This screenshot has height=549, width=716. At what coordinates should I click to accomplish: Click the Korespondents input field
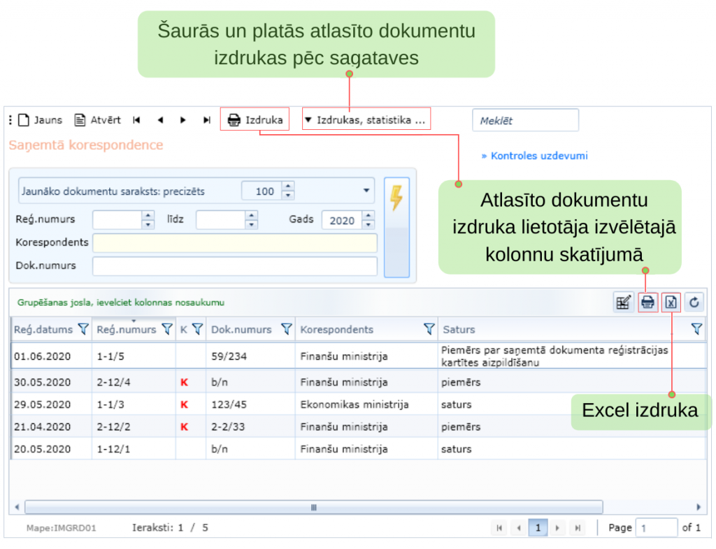tap(234, 242)
